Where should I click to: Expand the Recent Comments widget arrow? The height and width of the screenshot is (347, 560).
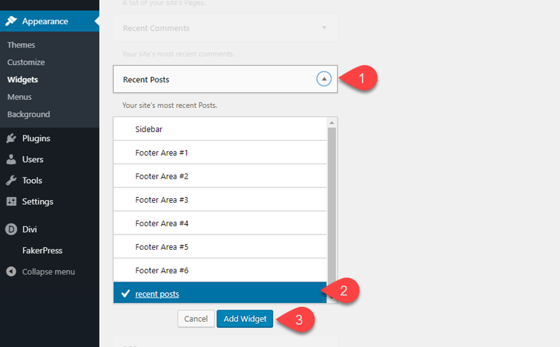coord(324,28)
